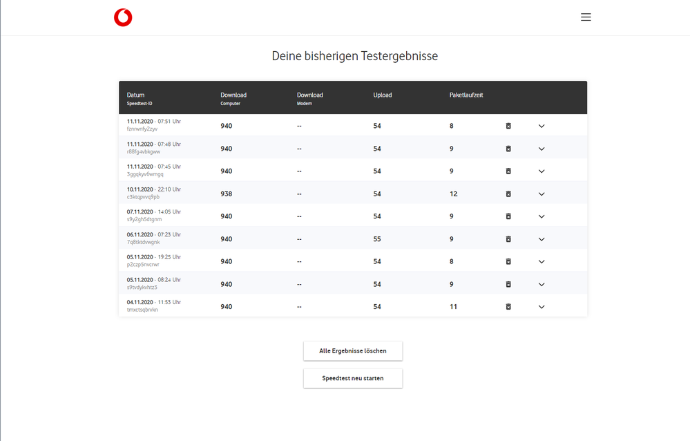The image size is (690, 441).
Task: Click download value 940 in the 07:51 row
Action: [x=226, y=126]
